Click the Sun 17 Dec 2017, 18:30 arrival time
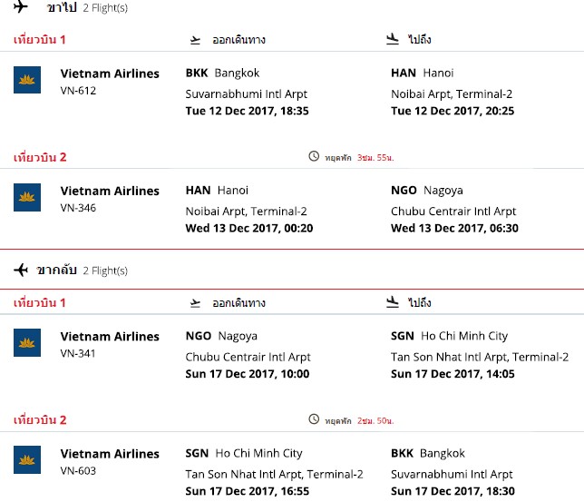Screen dimensions: 584x502 pyautogui.click(x=453, y=491)
